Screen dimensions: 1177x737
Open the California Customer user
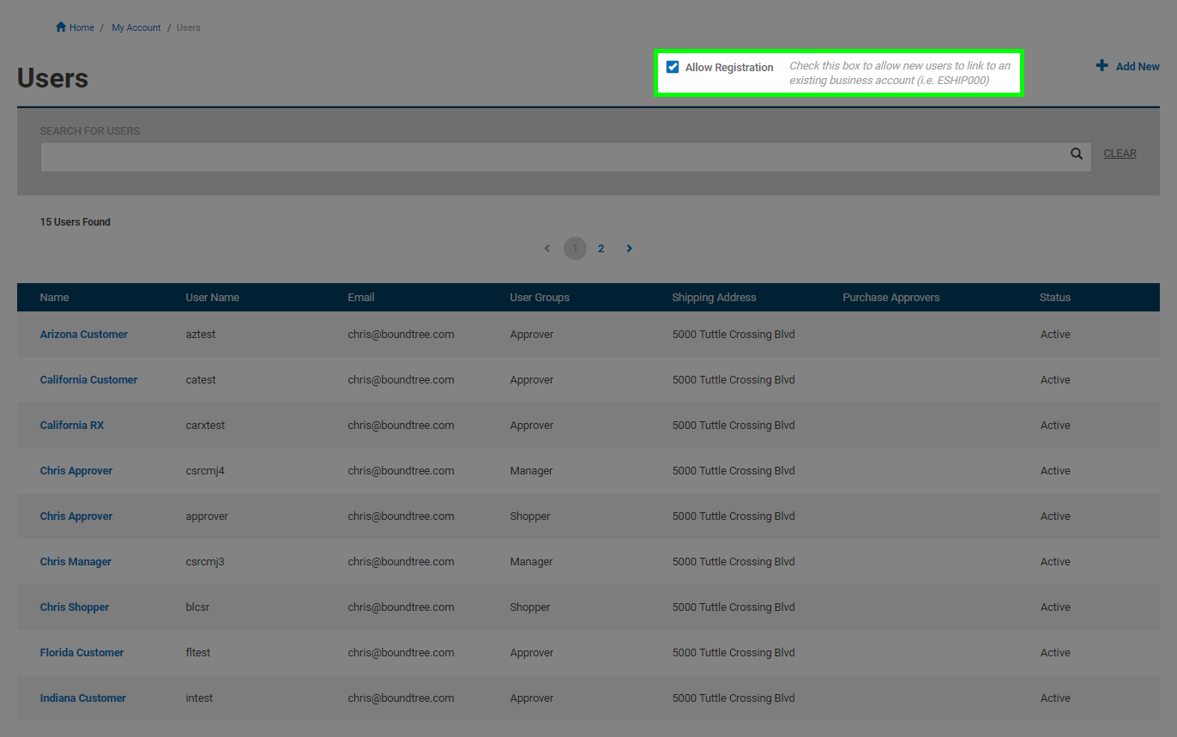coord(89,380)
